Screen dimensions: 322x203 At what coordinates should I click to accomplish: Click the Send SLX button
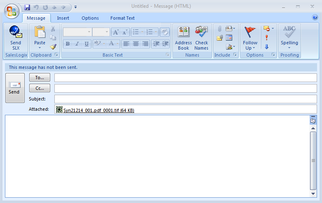(x=16, y=38)
